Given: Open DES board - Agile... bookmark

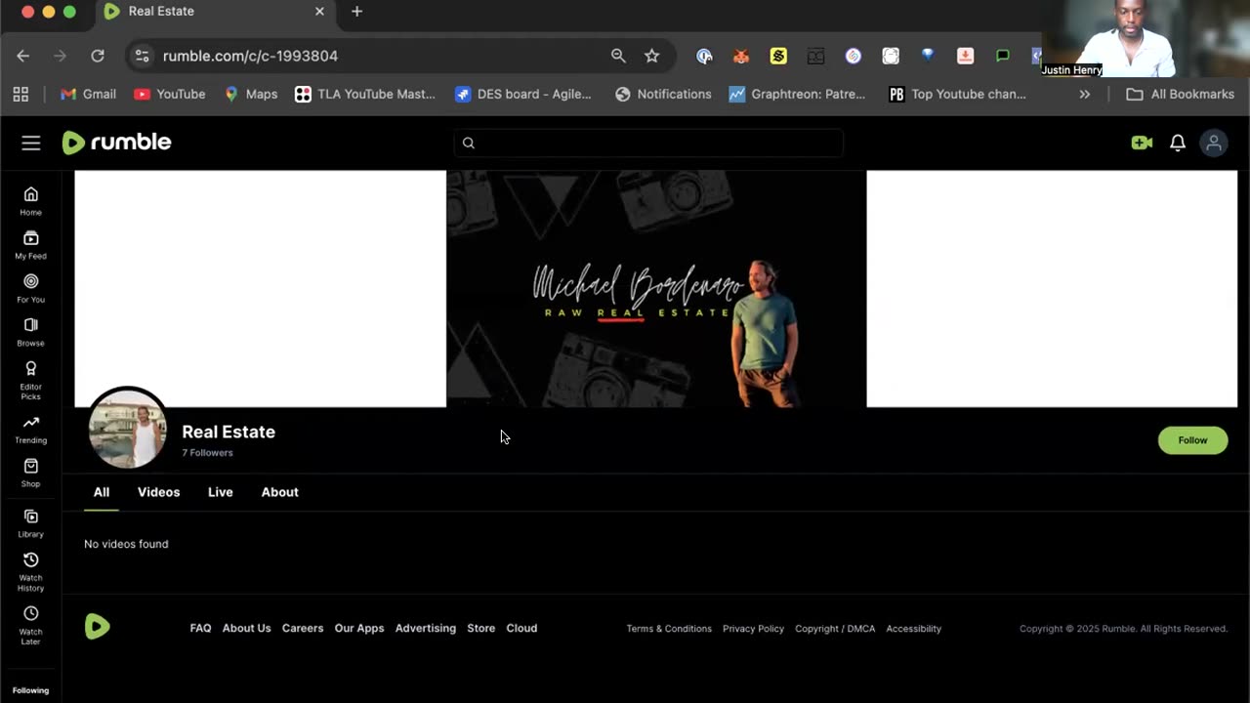Looking at the screenshot, I should [x=523, y=94].
